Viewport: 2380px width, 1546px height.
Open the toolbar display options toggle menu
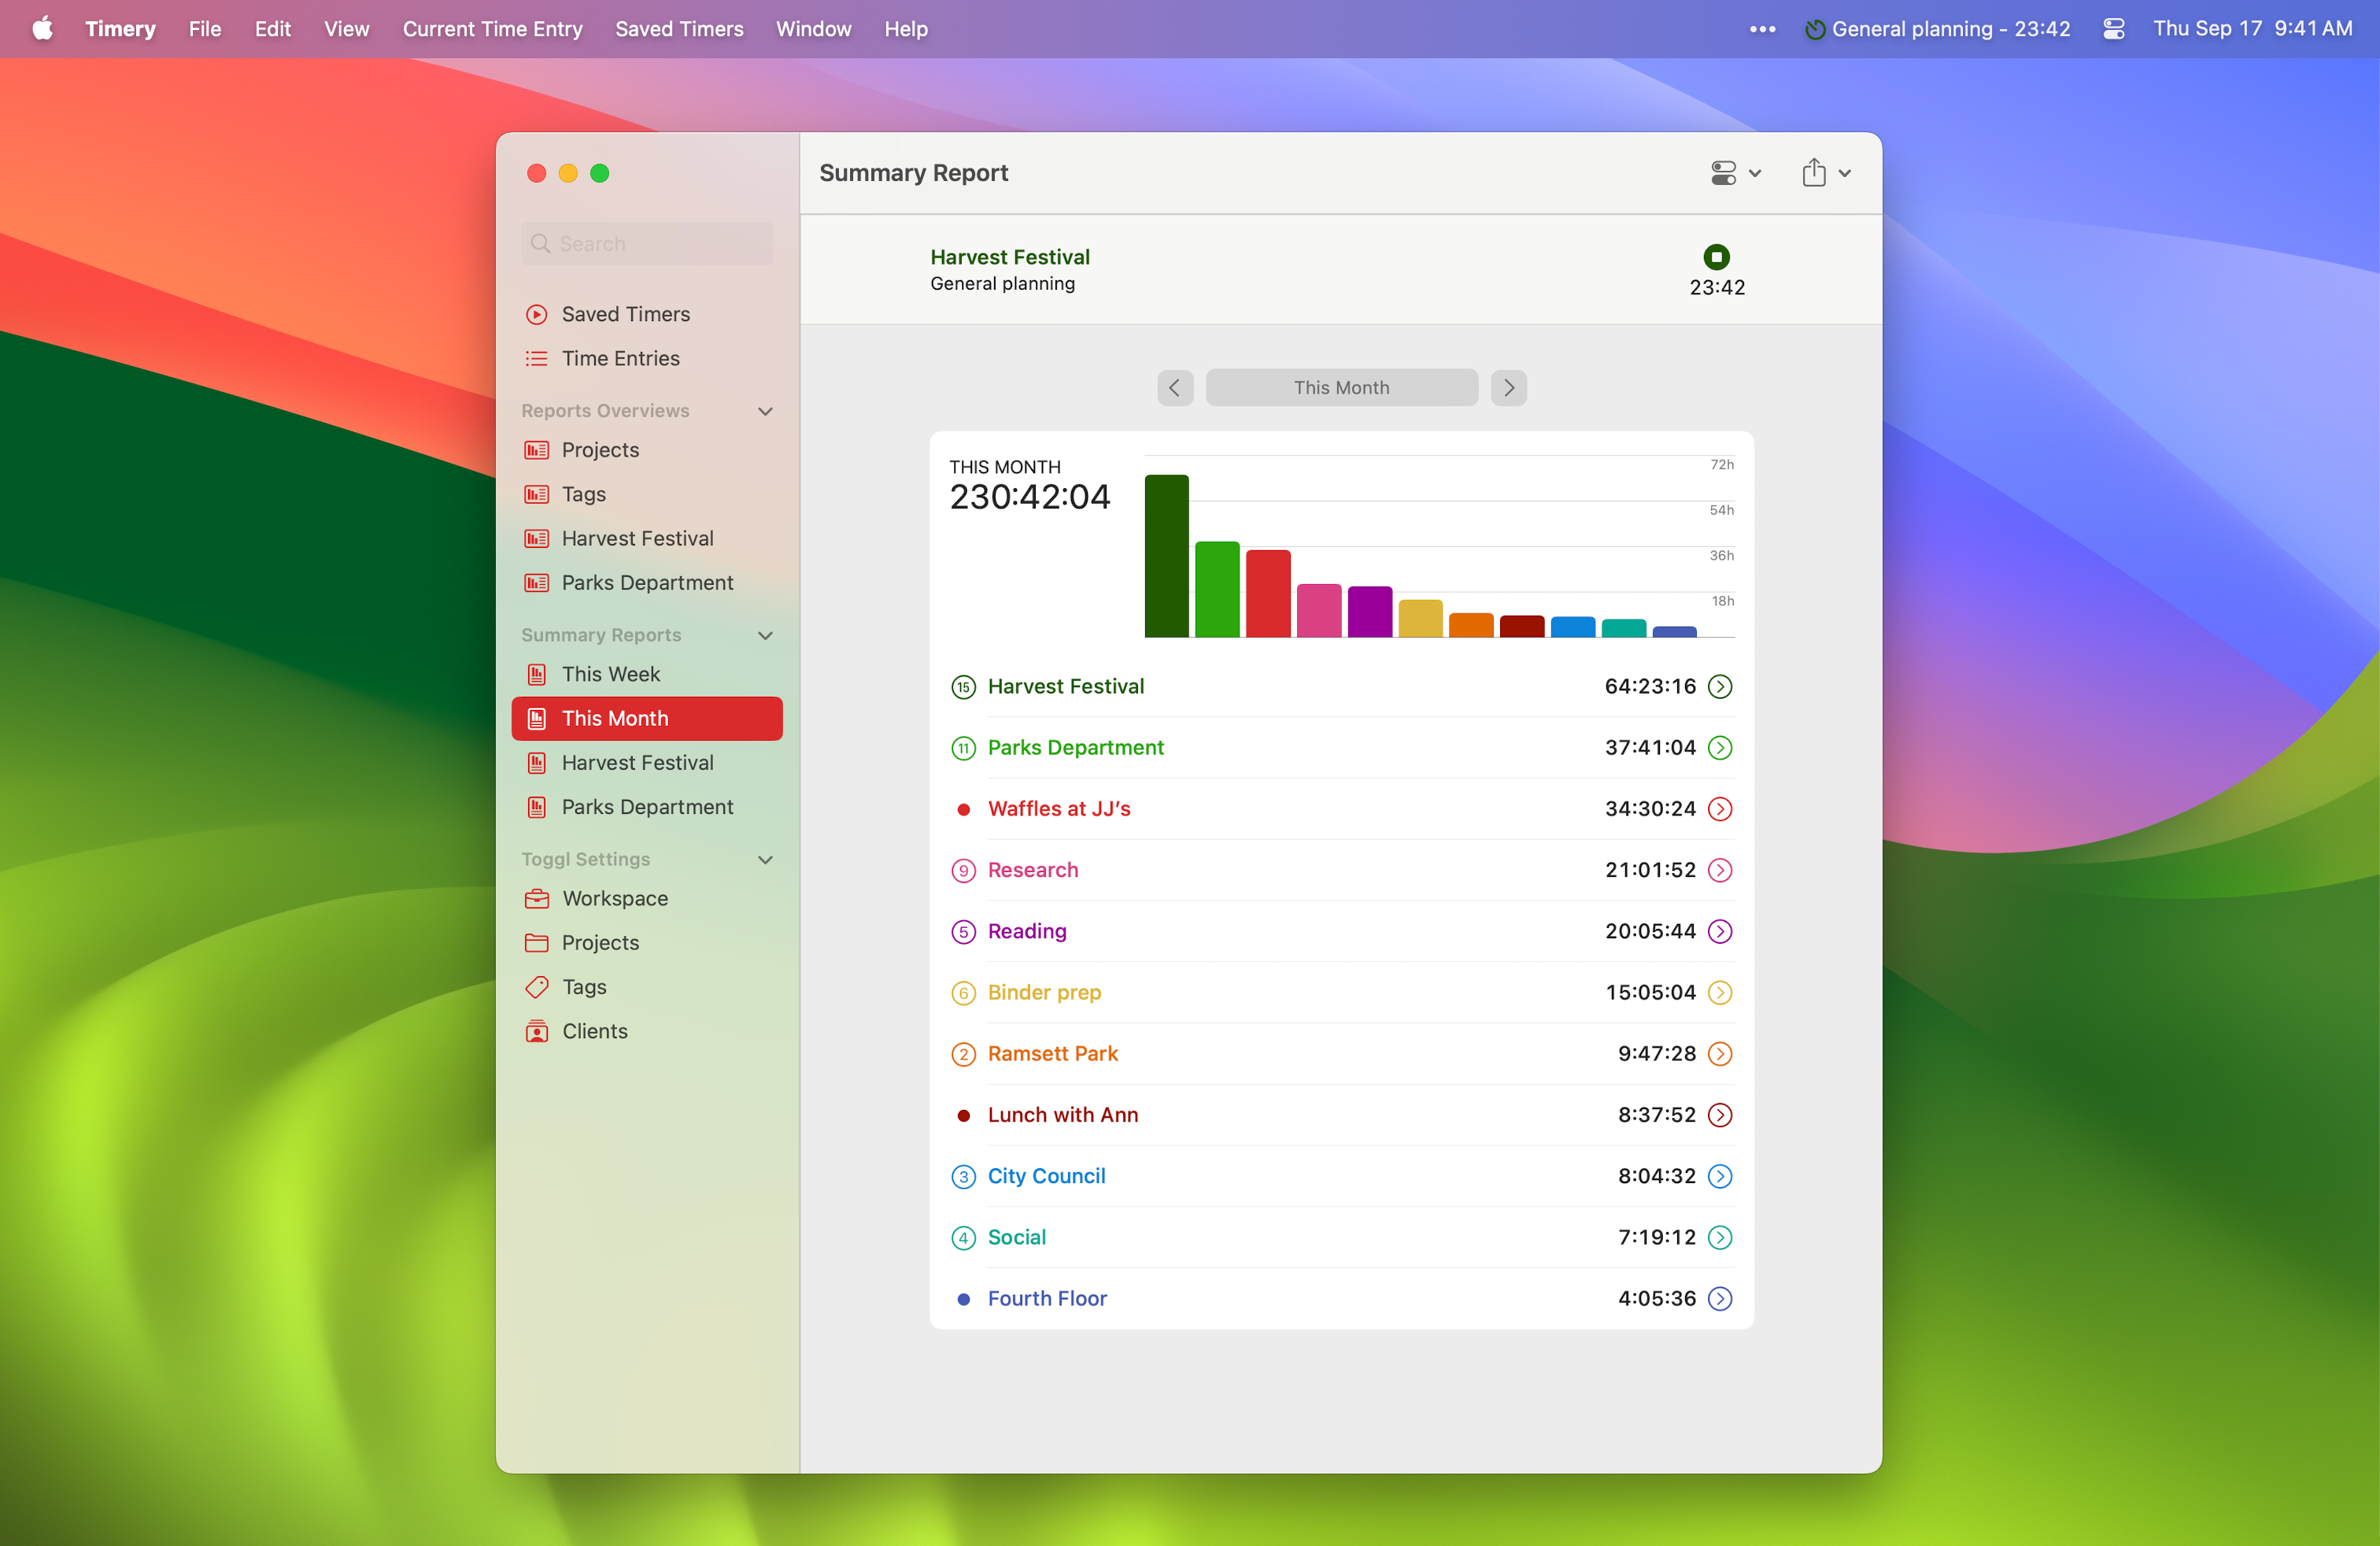click(1735, 173)
